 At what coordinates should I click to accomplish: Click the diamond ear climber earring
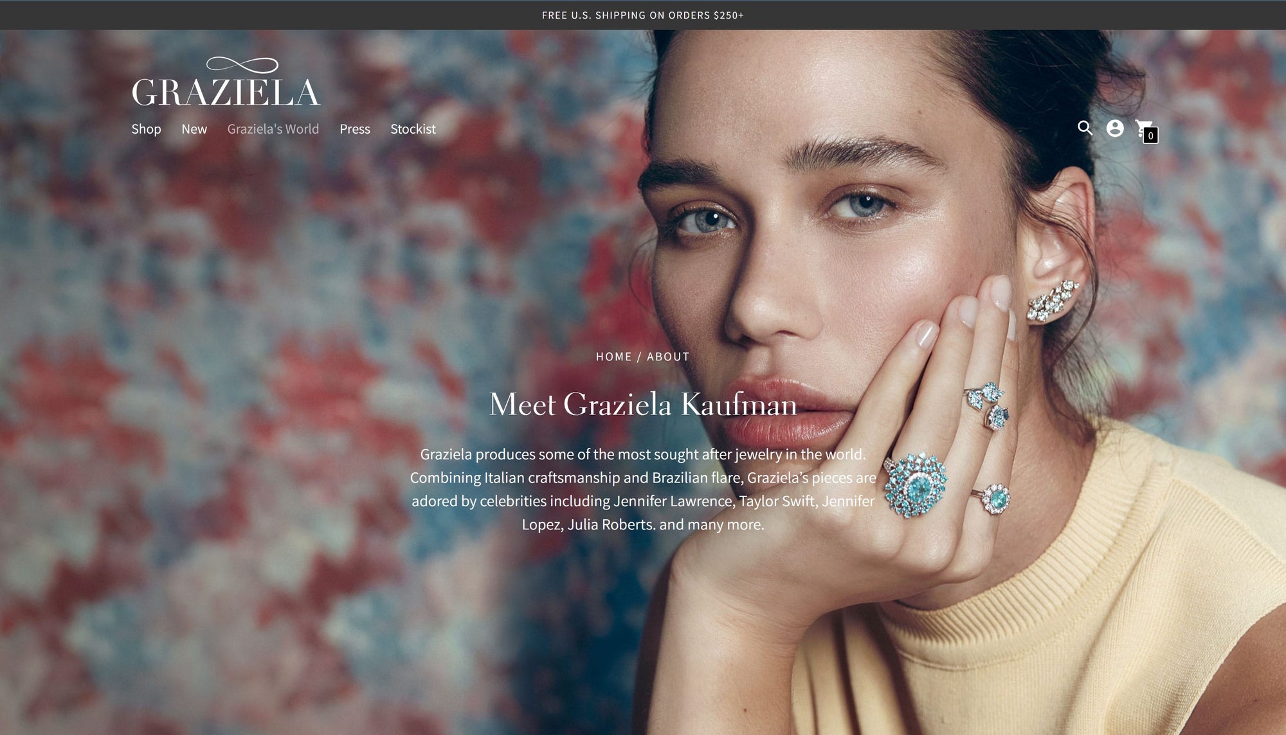(1052, 300)
